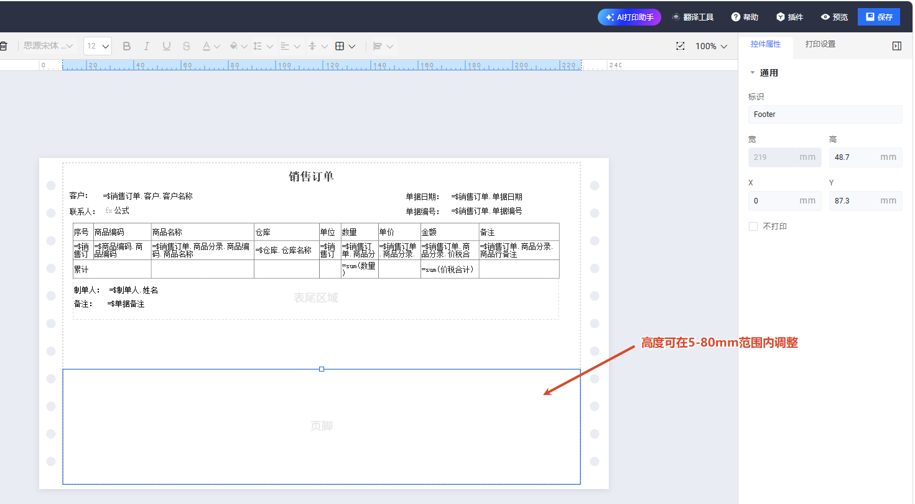Click the 商品编码 header cell
The image size is (915, 504).
pos(123,232)
